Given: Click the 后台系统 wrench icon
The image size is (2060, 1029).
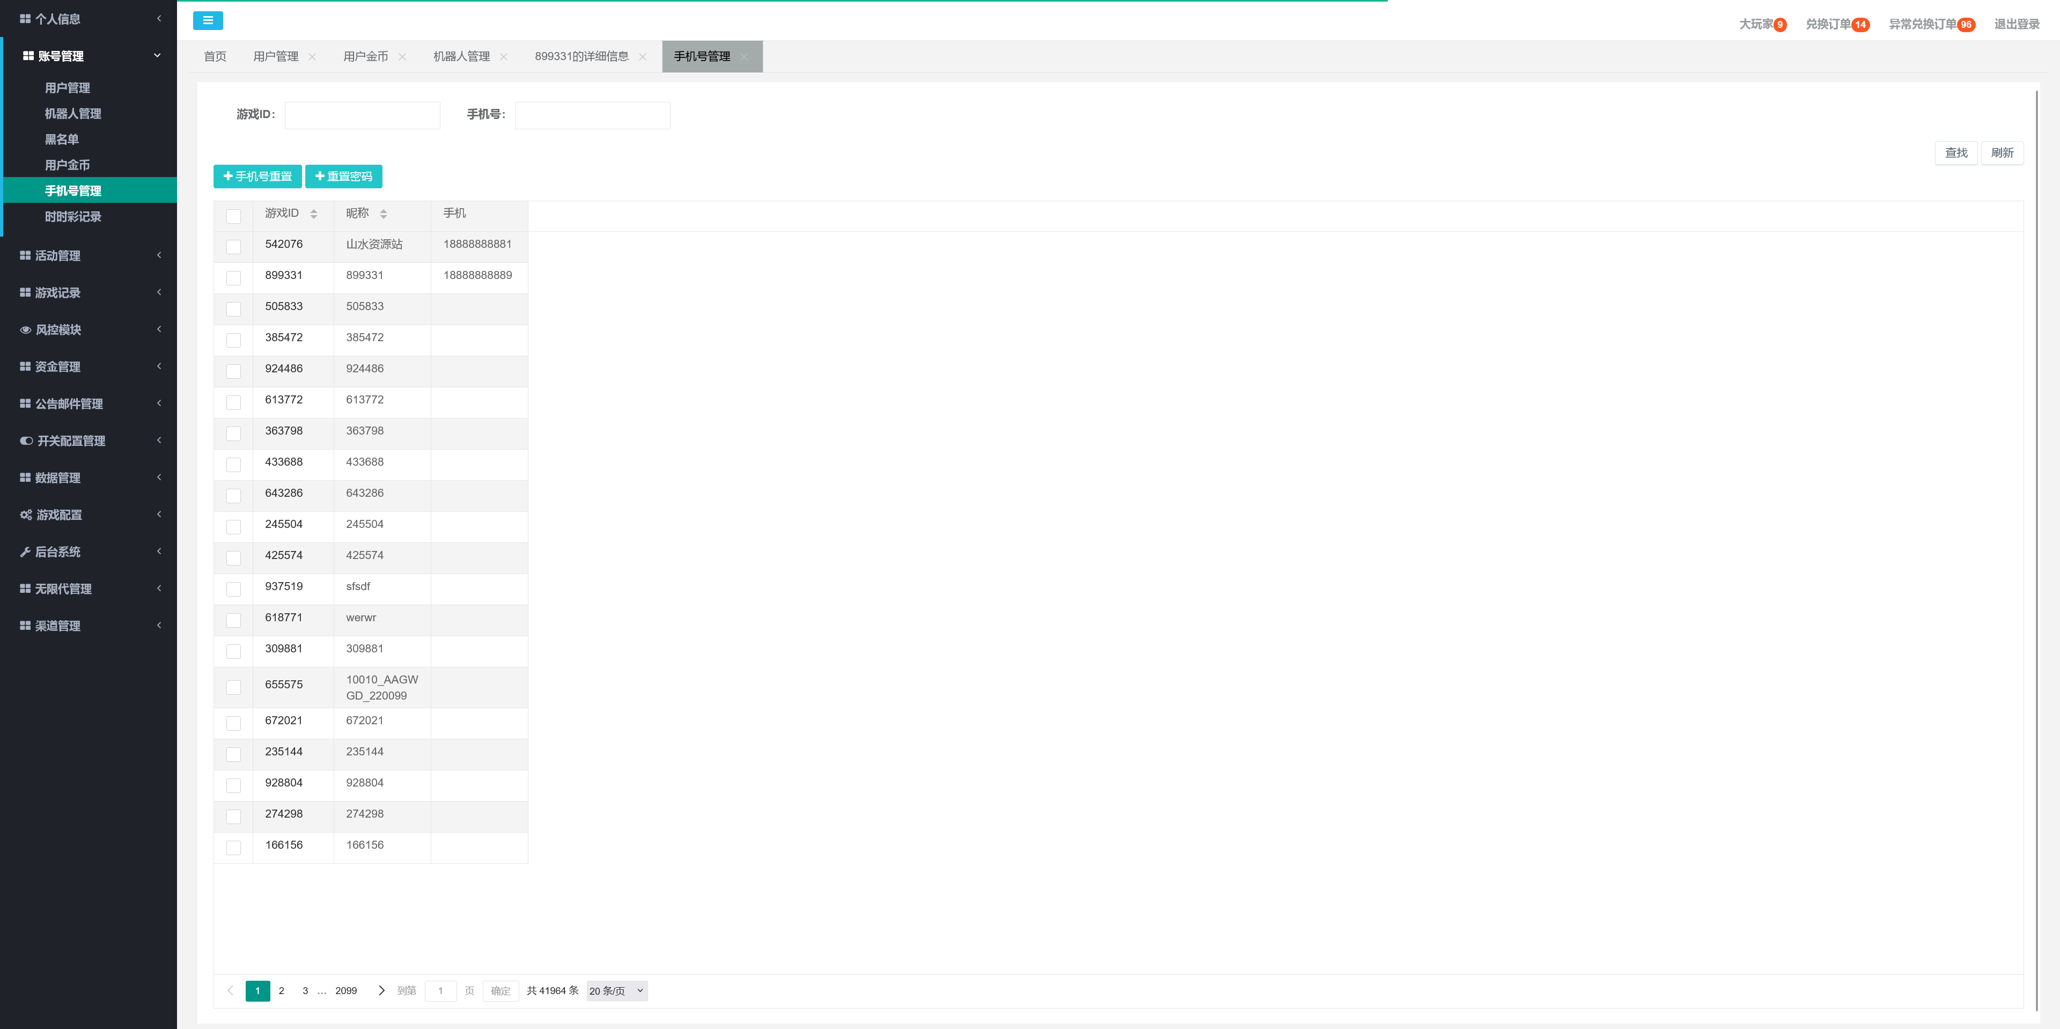Looking at the screenshot, I should tap(25, 552).
